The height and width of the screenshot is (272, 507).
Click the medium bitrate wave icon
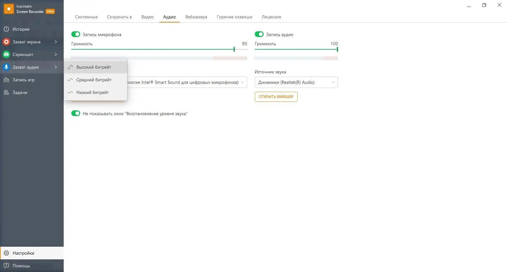click(x=70, y=80)
